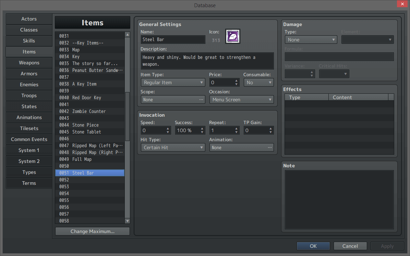The image size is (410, 256).
Task: Click the TP Gain stepper arrows
Action: pos(270,130)
